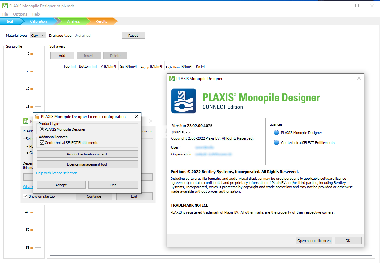Click the padlock icon in Licence configuration title
This screenshot has width=380, height=263.
coord(37,117)
